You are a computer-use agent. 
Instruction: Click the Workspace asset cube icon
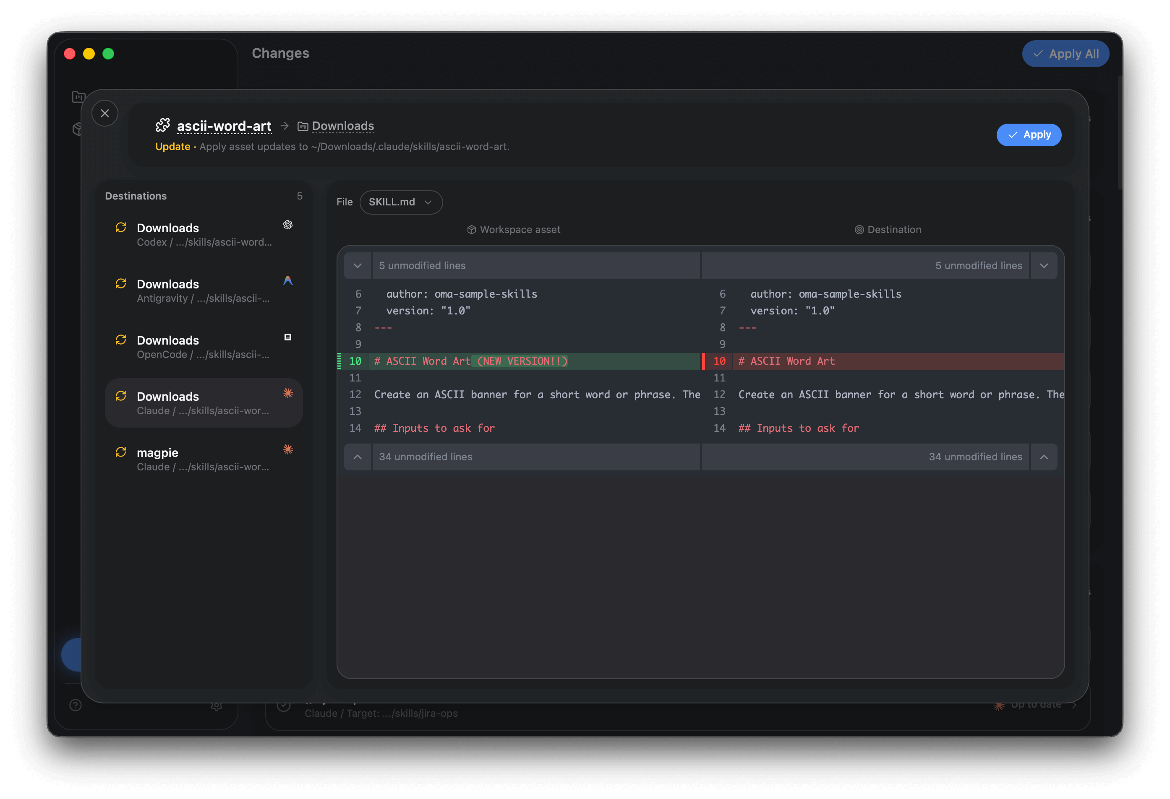pyautogui.click(x=471, y=230)
